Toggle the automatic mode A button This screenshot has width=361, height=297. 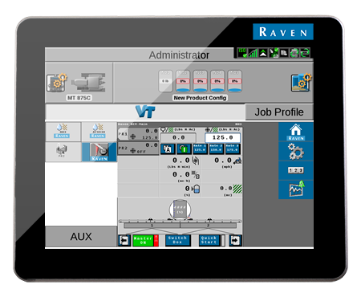(168, 149)
